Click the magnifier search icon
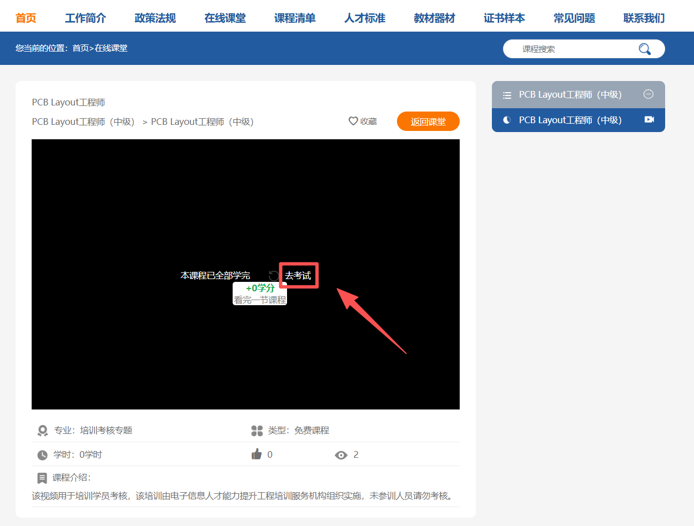This screenshot has height=526, width=694. pos(644,49)
